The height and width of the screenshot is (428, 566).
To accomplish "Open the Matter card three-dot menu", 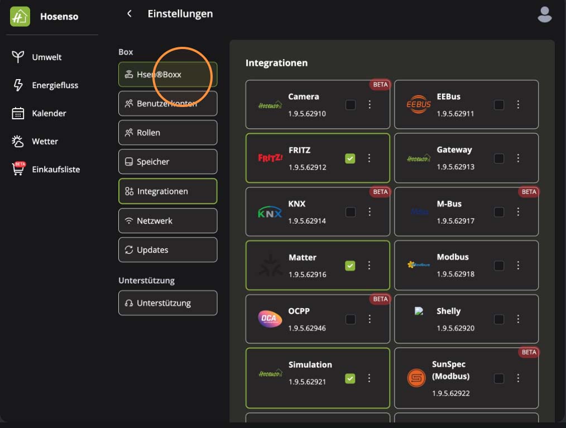I will 369,265.
